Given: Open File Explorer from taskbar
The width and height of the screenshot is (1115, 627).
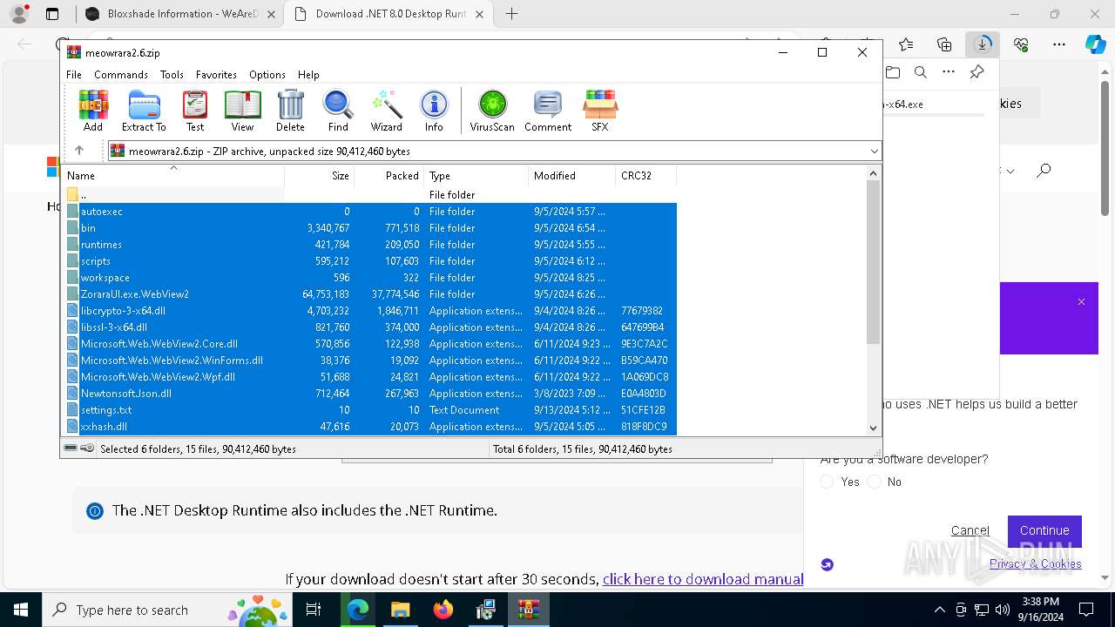Looking at the screenshot, I should (x=400, y=610).
